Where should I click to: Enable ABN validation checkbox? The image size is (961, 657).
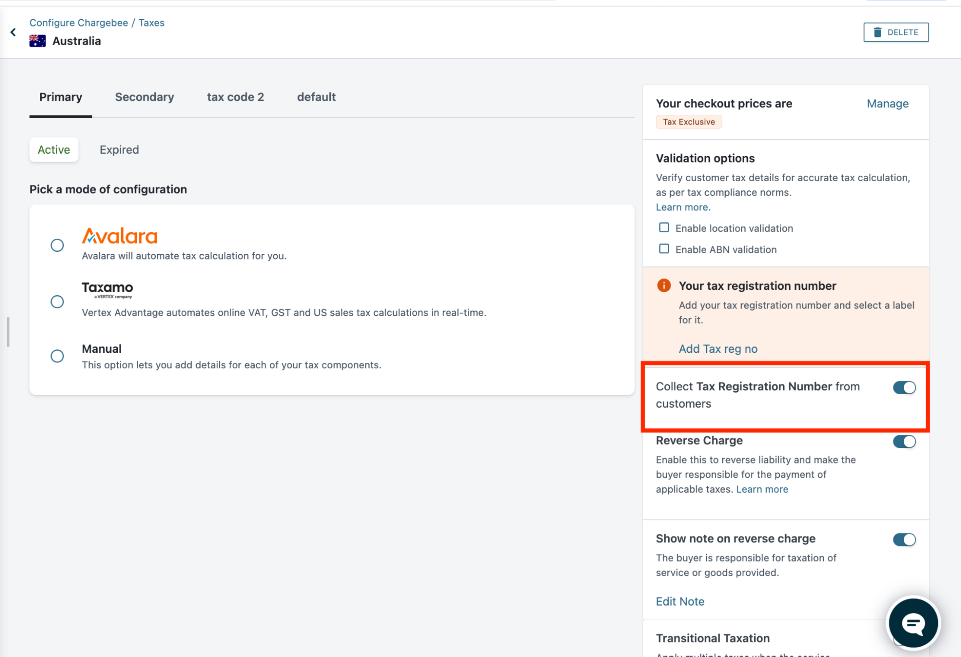click(x=664, y=249)
